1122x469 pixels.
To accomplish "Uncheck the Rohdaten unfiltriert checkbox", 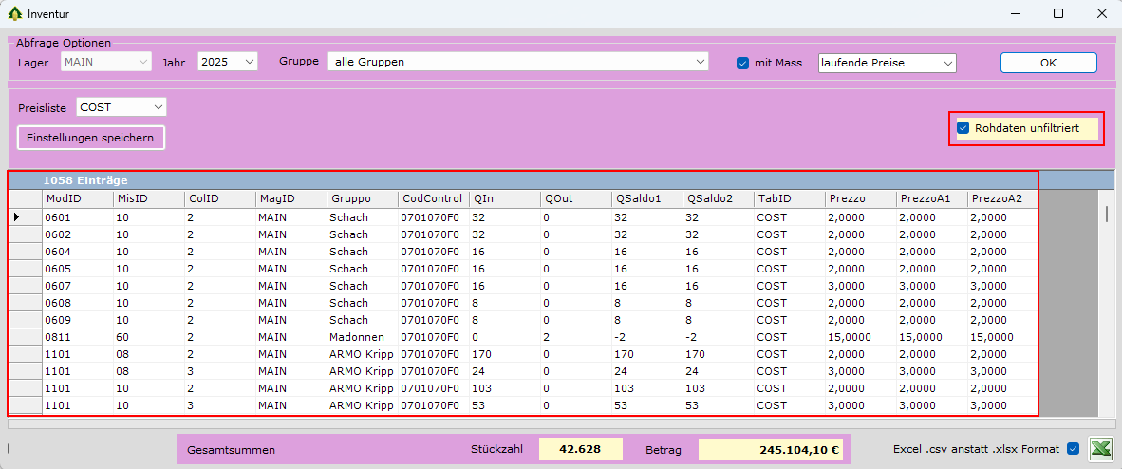I will [x=963, y=128].
